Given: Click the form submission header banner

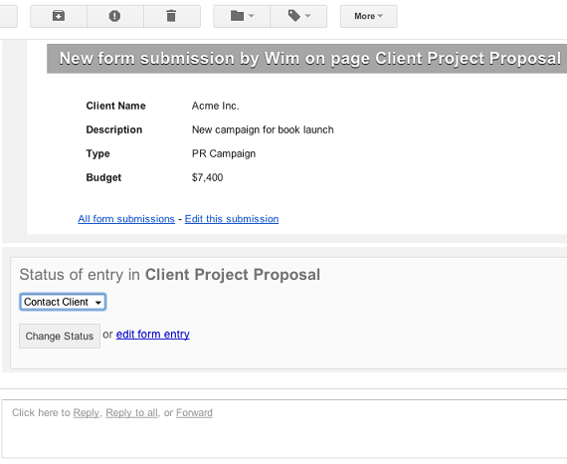Looking at the screenshot, I should [307, 59].
